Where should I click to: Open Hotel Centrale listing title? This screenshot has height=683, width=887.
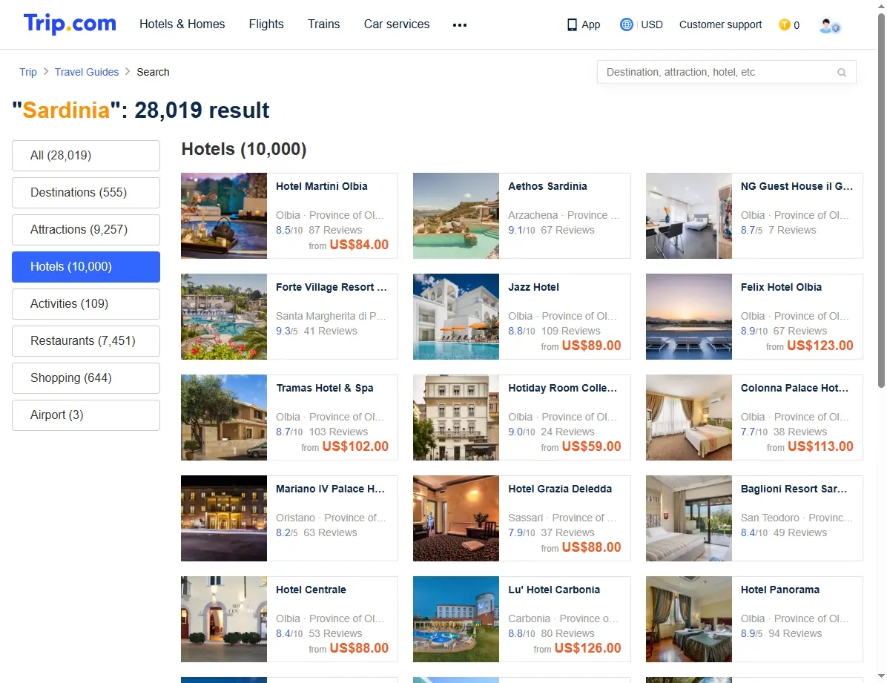[311, 590]
